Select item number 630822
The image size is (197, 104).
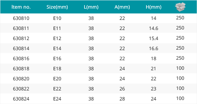click(21, 89)
